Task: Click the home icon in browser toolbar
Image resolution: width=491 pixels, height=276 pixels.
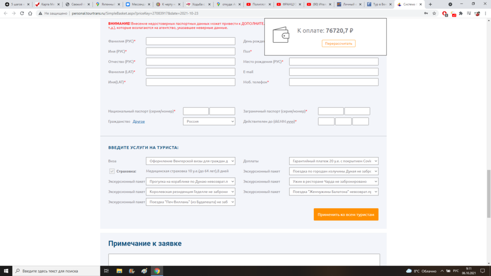Action: pos(31,13)
